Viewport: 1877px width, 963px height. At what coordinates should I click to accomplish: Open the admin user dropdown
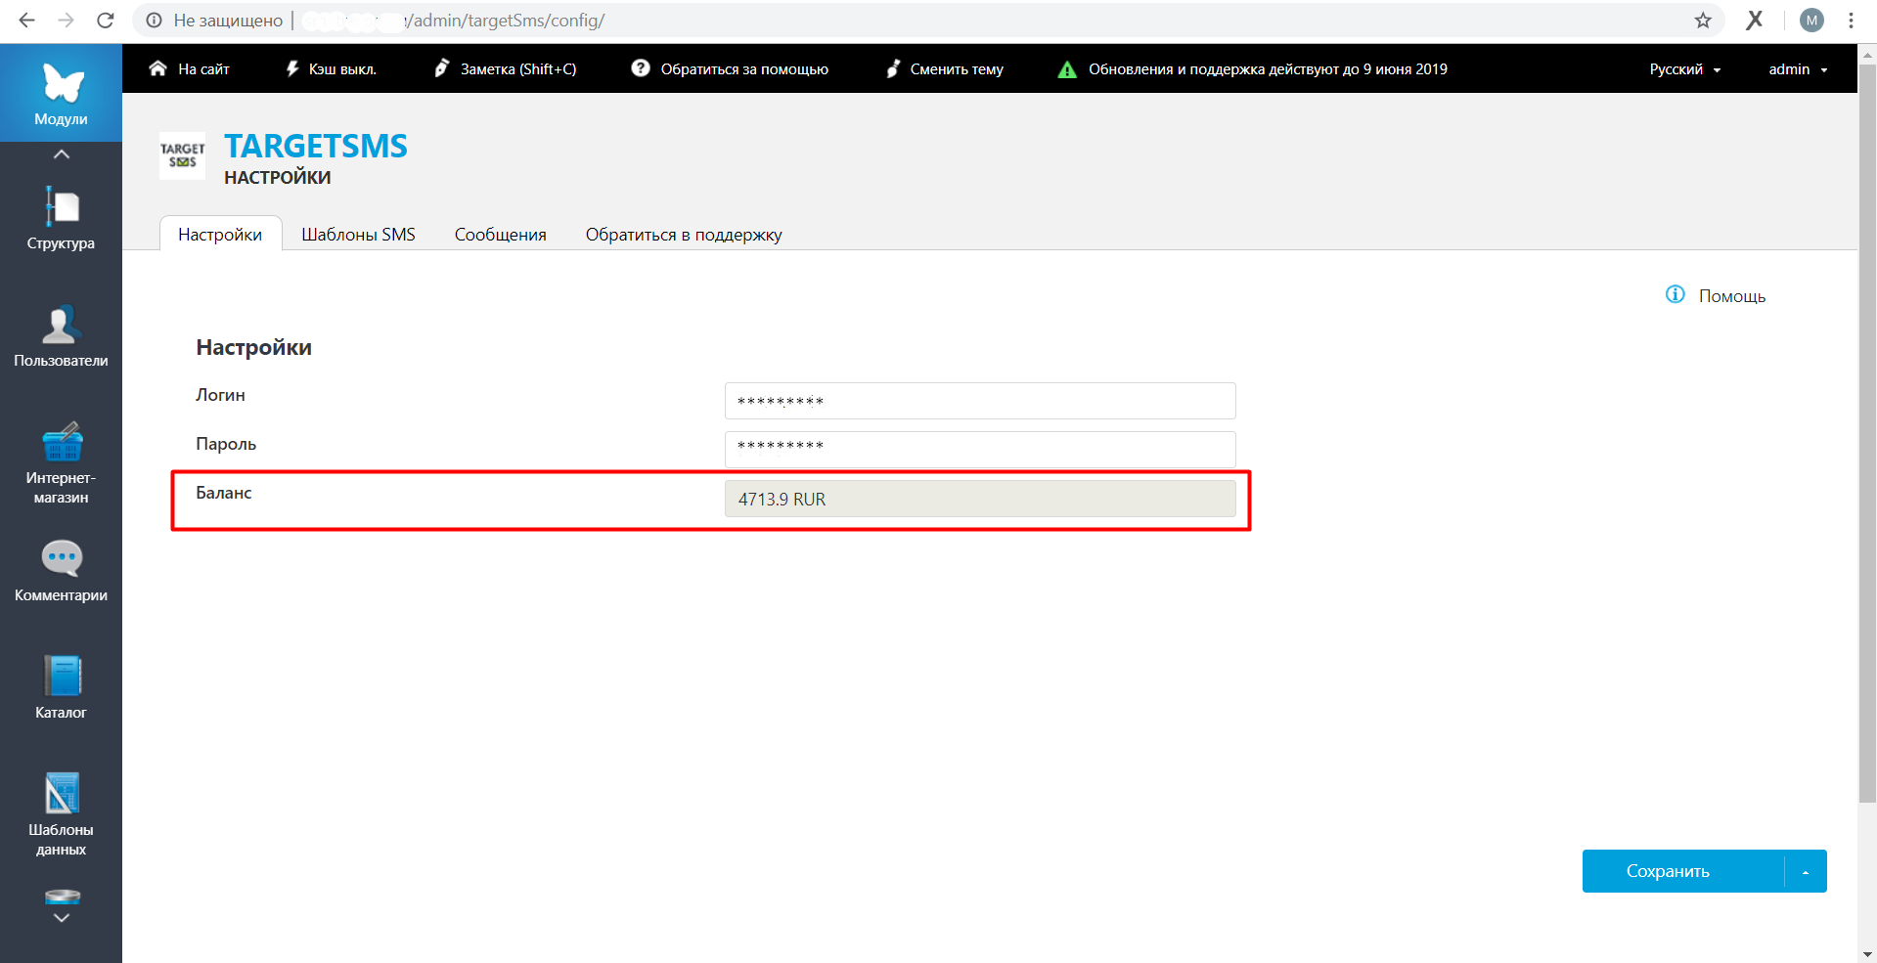coord(1798,69)
